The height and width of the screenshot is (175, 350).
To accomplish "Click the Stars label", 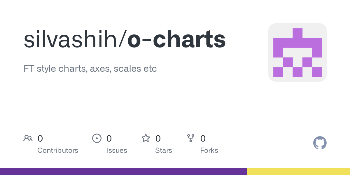I will 164,150.
